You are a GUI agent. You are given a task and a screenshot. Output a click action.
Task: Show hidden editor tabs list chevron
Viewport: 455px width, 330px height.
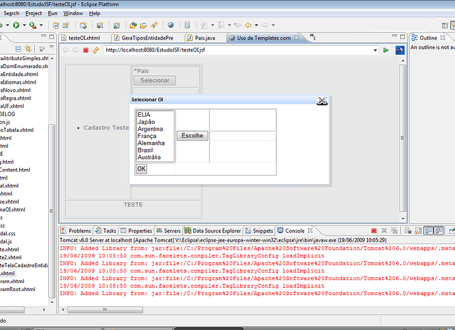pos(313,36)
